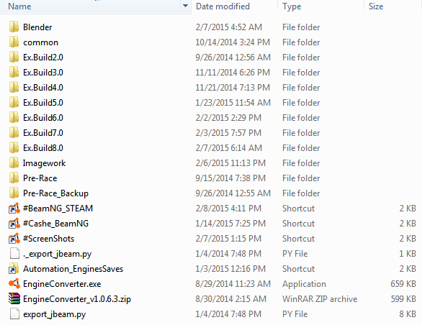Viewport: 422px width, 325px height.
Task: Click the WinRAR ZIP archive type cell
Action: (320, 299)
